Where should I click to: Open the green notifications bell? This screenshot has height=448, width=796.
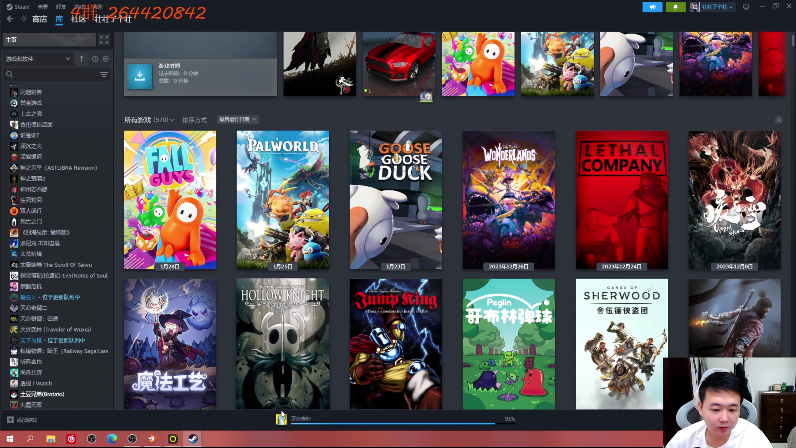click(675, 7)
